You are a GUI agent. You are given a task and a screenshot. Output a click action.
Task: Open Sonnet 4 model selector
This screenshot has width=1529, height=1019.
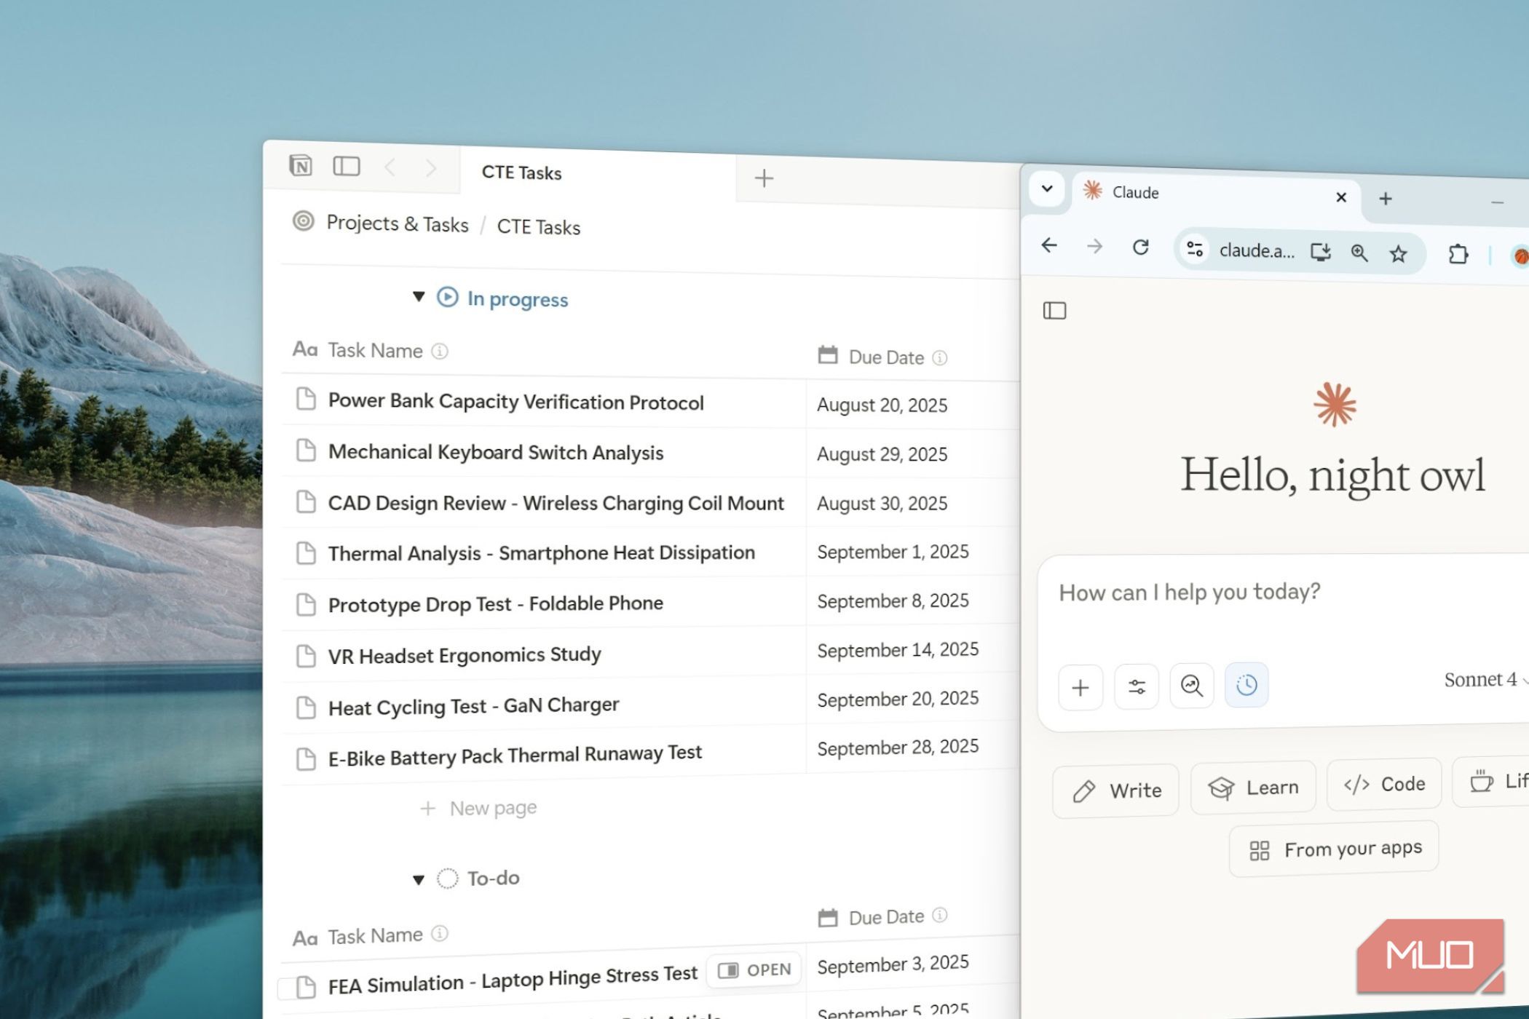1485,680
